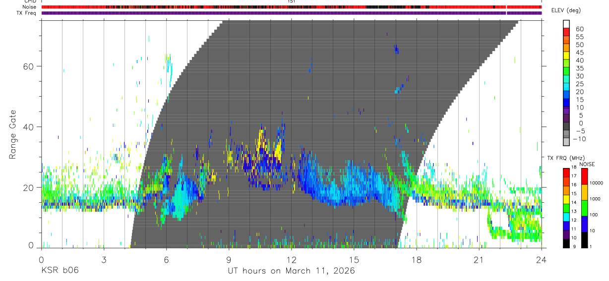Click x-axis tick label '6'
Image resolution: width=609 pixels, height=281 pixels.
(166, 260)
